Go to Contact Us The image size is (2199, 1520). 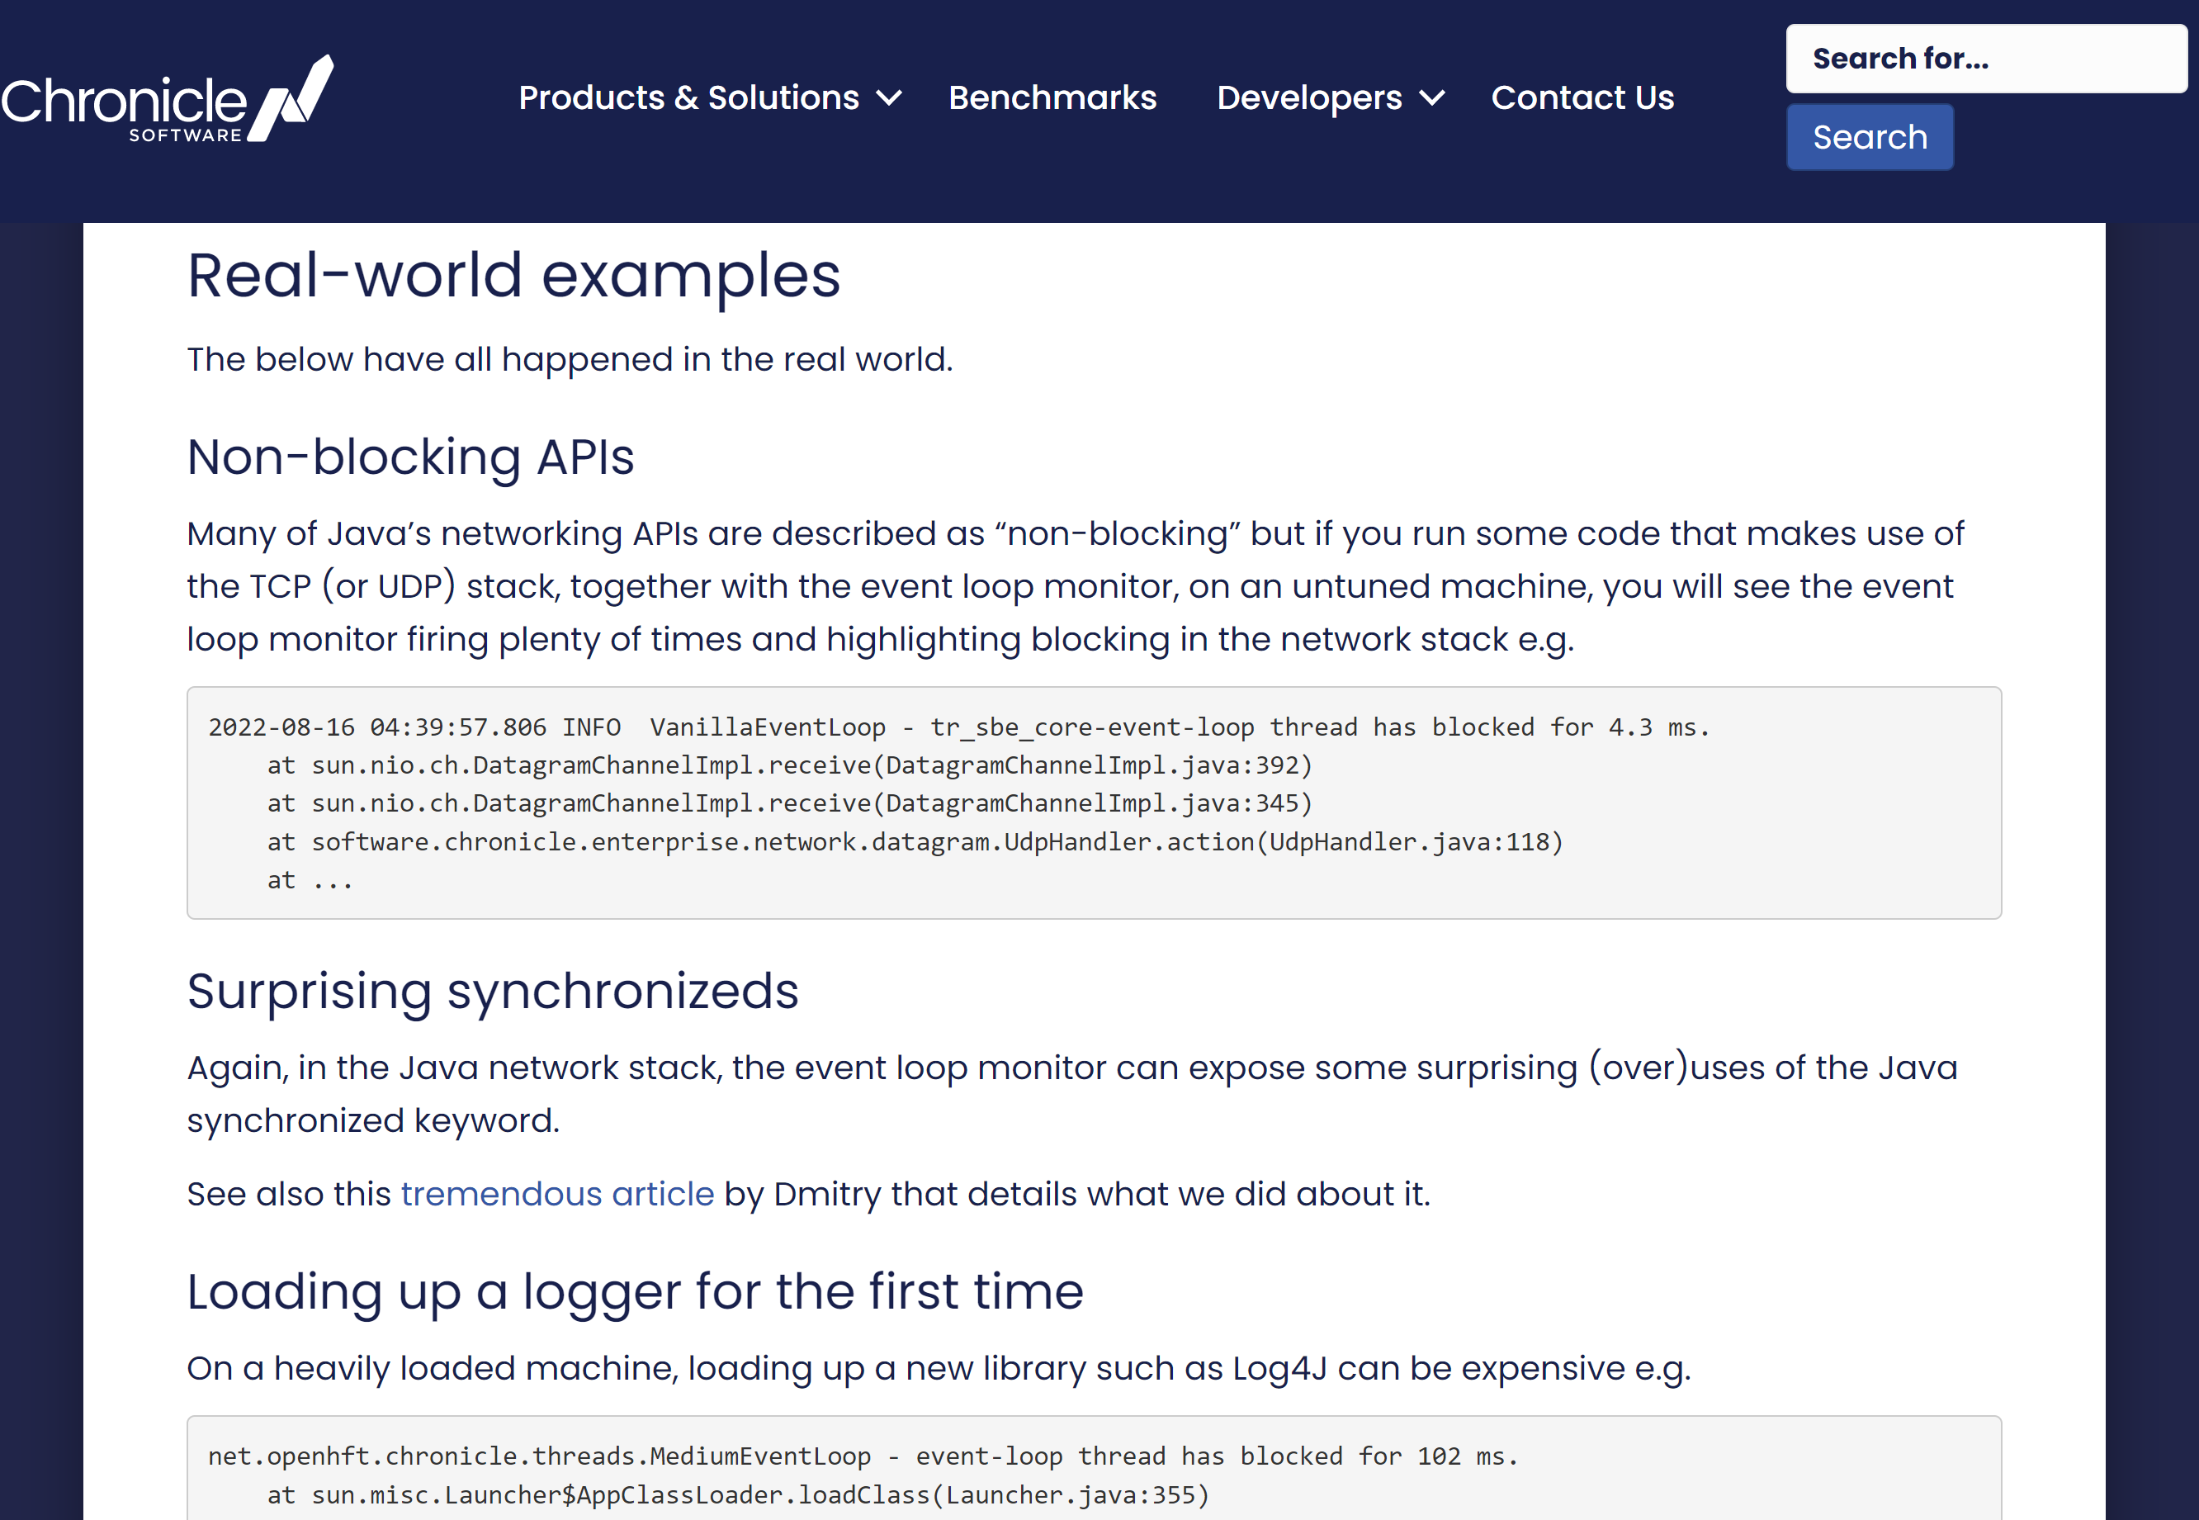[1582, 98]
